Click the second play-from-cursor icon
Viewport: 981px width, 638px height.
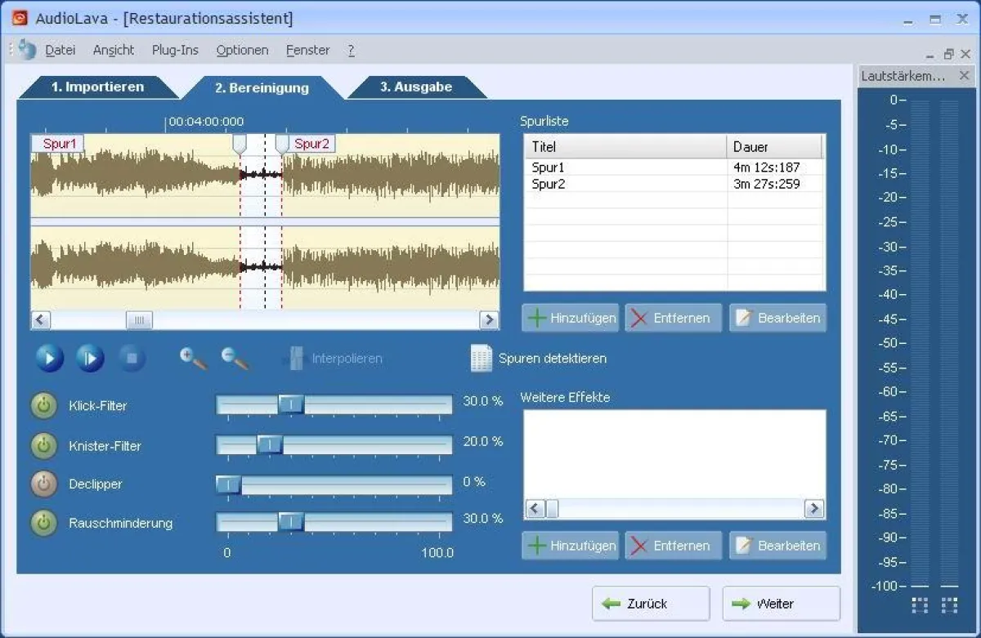[90, 358]
